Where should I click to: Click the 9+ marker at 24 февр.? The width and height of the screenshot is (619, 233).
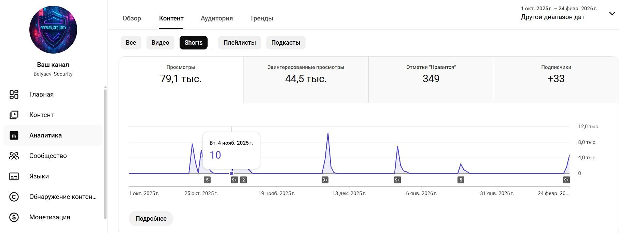(x=566, y=180)
